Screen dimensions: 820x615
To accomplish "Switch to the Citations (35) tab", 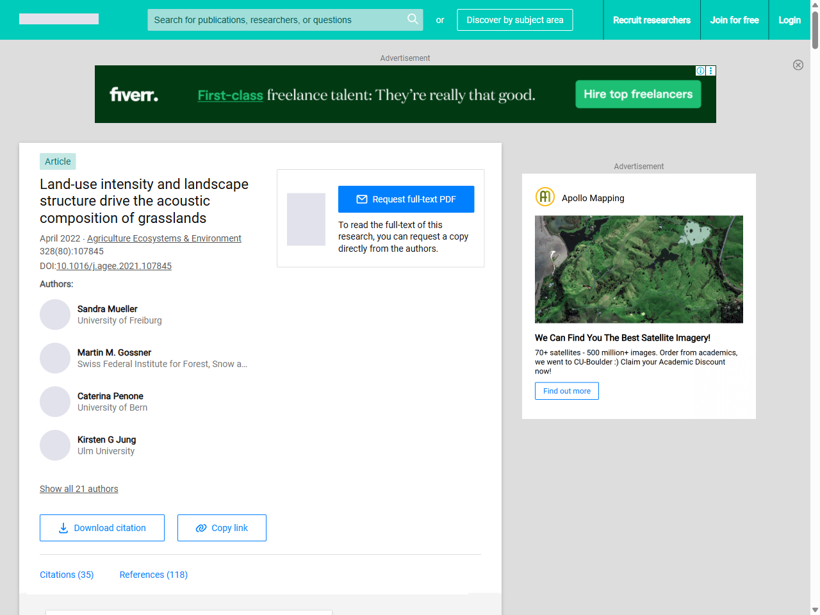I will [67, 575].
